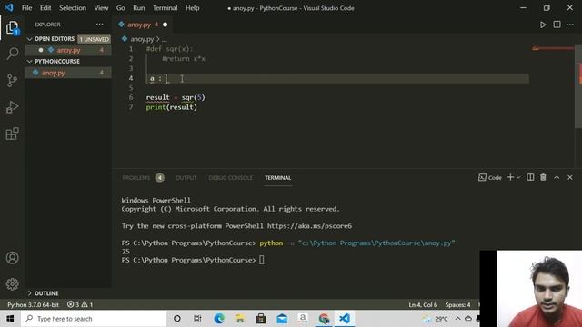Viewport: 582px width, 327px height.
Task: Open editor More Actions ellipsis
Action: pyautogui.click(x=570, y=25)
